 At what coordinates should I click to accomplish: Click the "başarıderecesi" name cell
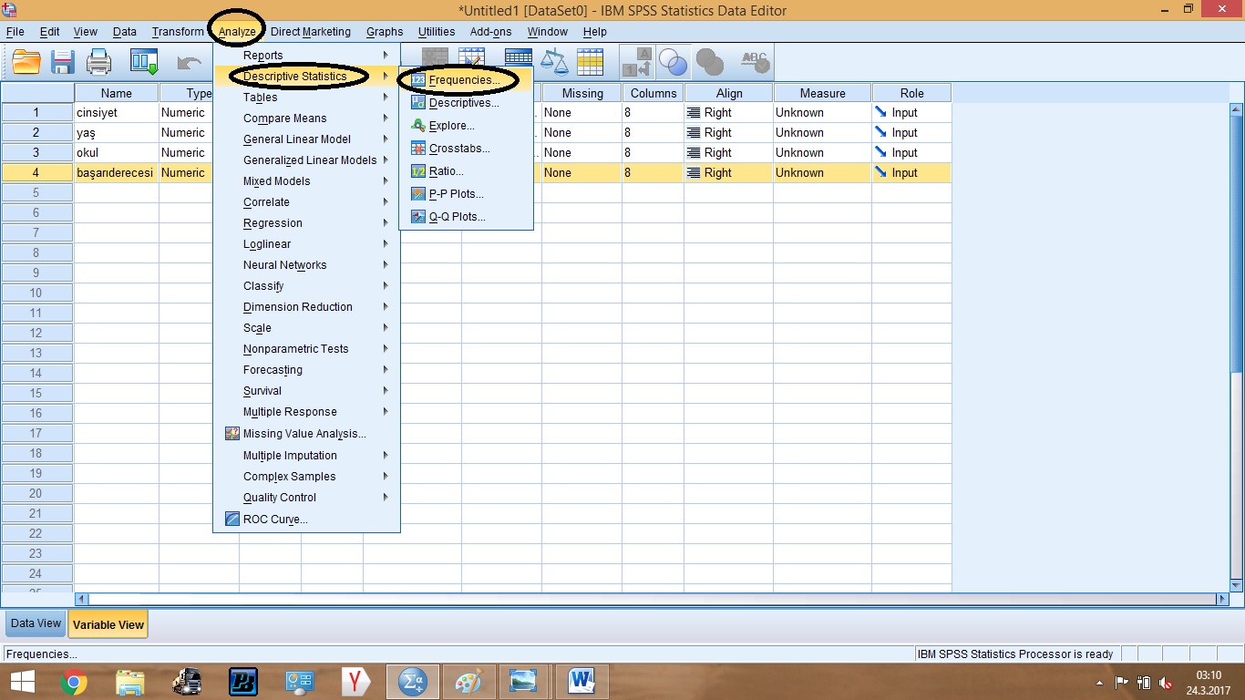(x=117, y=172)
